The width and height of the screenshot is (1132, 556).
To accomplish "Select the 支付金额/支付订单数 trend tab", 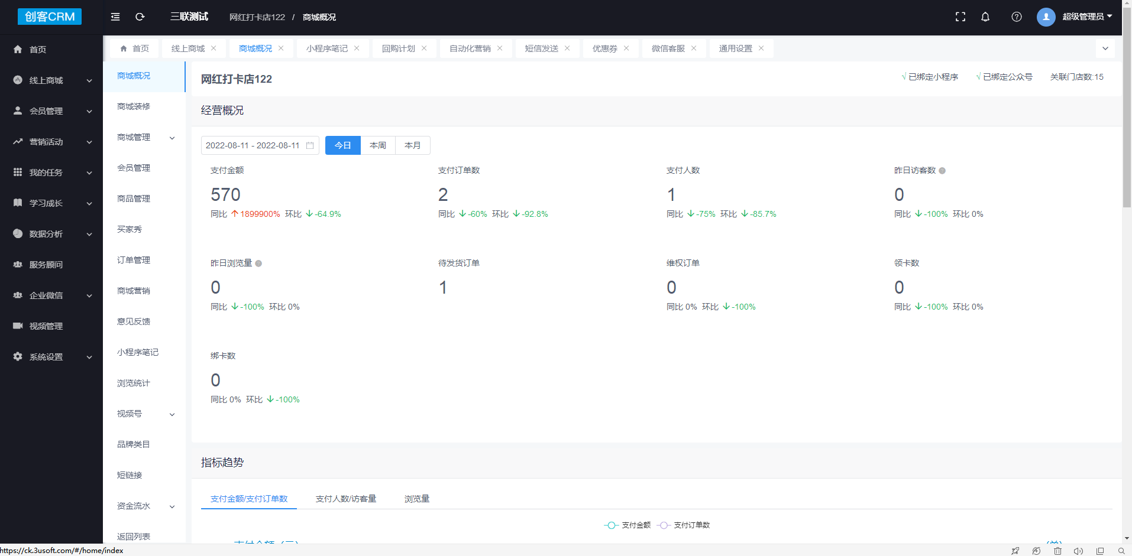I will pyautogui.click(x=249, y=499).
